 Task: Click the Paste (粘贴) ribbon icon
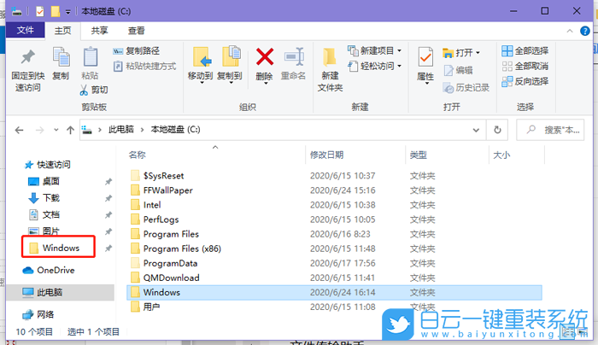(x=90, y=63)
